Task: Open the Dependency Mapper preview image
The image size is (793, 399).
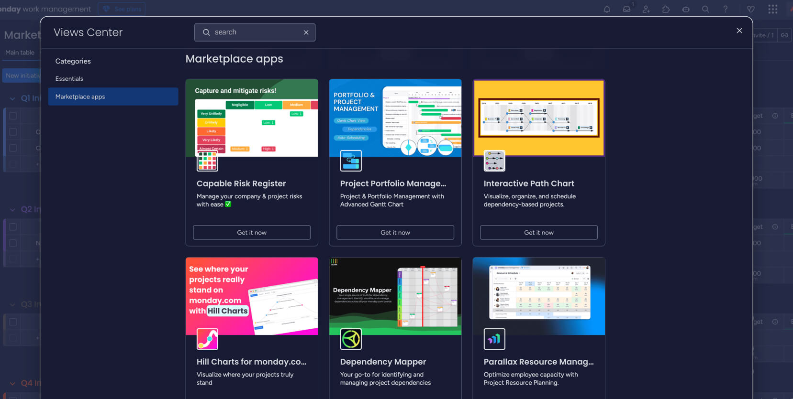Action: [x=395, y=296]
